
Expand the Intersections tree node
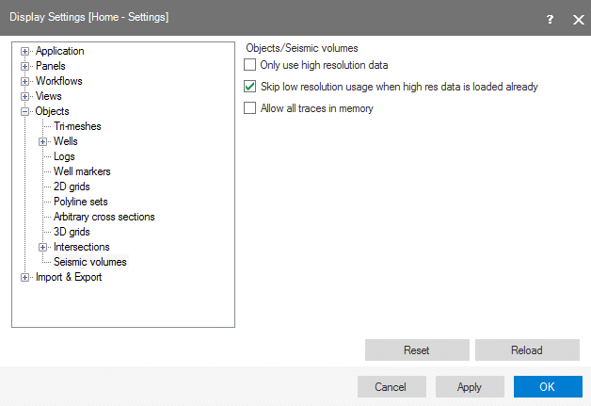(43, 247)
